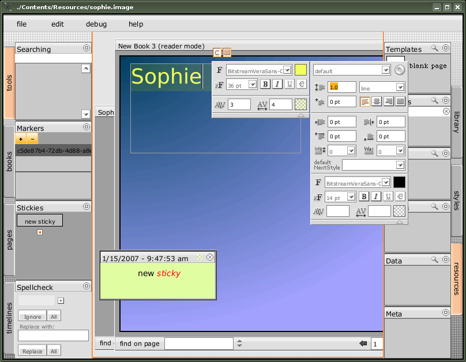Click the magnifier icon in Templates panel

[x=434, y=48]
